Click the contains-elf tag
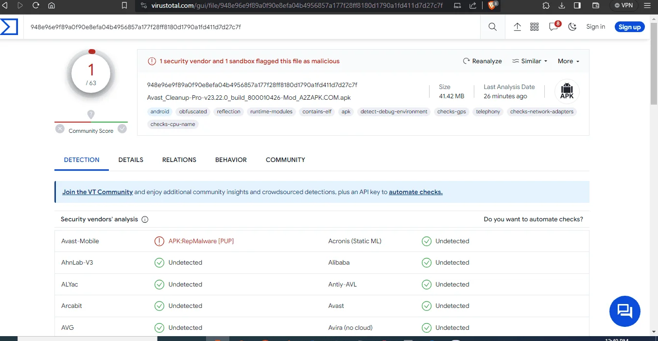Screen dimensions: 658x341 point(317,112)
